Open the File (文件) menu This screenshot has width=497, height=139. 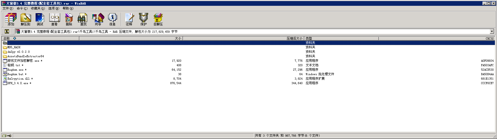(8, 8)
